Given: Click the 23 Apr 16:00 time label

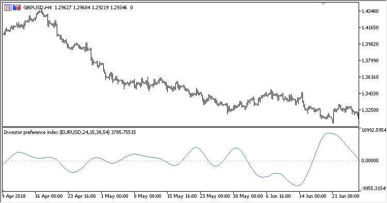Looking at the screenshot, I should point(82,196).
